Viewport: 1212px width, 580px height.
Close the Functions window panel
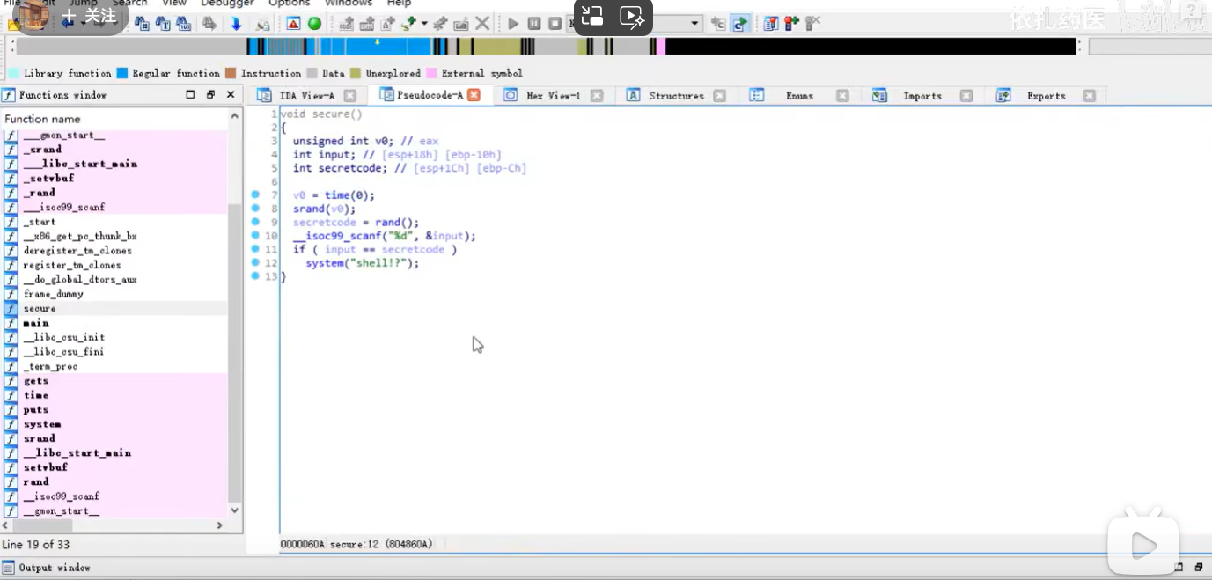[x=231, y=94]
